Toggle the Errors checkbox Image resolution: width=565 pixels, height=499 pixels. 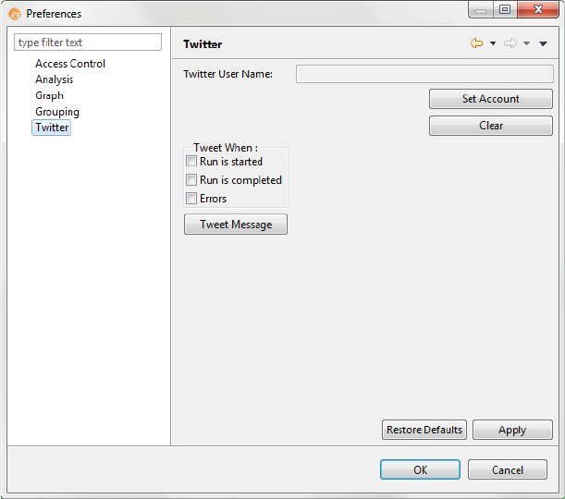(x=191, y=198)
